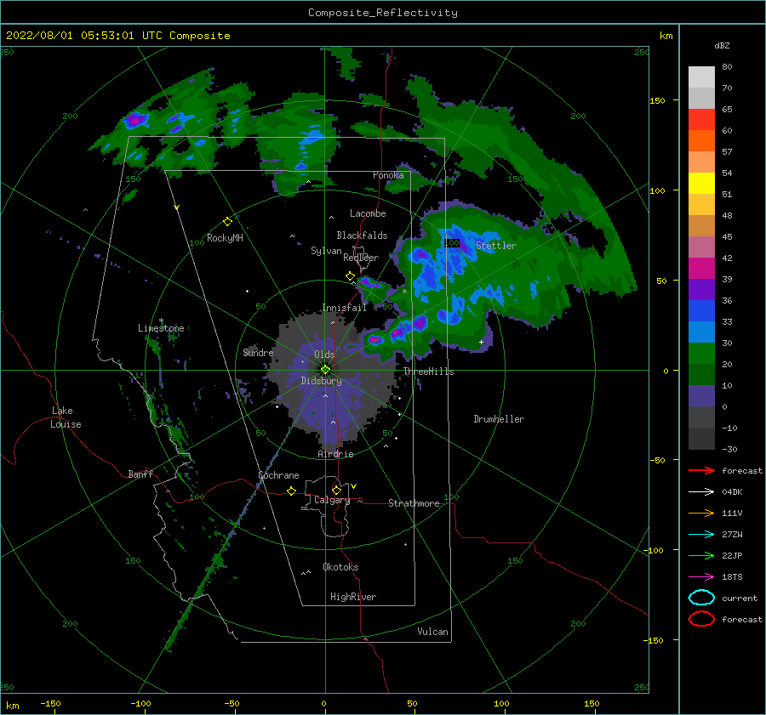The height and width of the screenshot is (715, 766).
Task: Click the HighRiver label
Action: coord(353,597)
